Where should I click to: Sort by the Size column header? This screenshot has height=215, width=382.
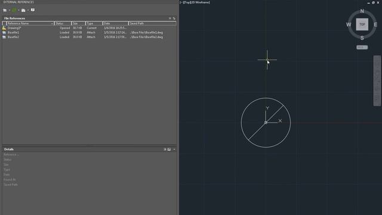click(x=78, y=23)
